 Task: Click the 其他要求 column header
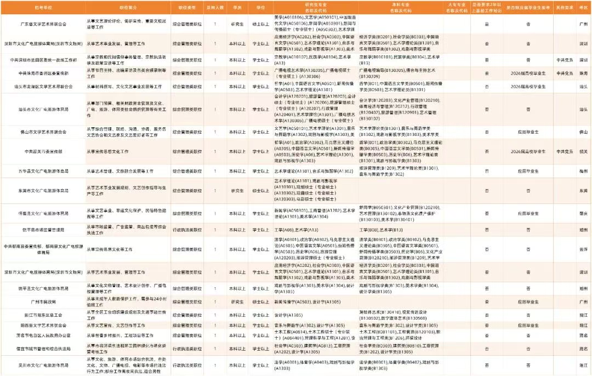pos(563,9)
